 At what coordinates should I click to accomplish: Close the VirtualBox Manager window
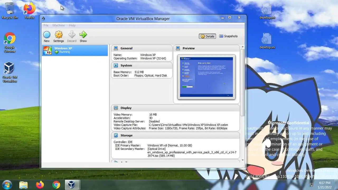point(239,18)
